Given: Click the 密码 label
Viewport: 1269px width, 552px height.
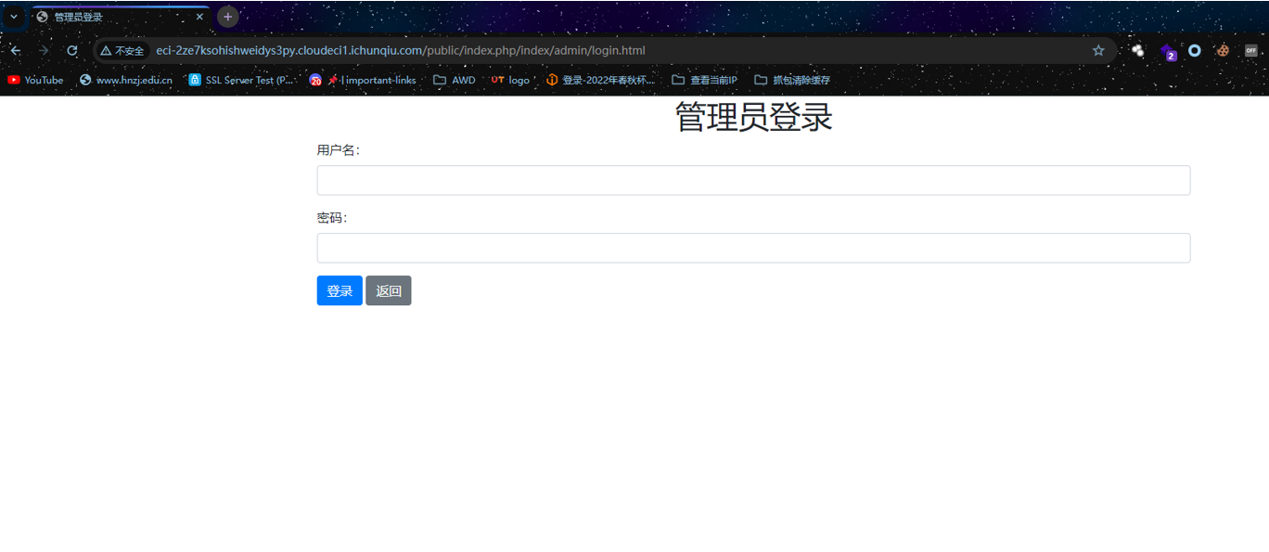Looking at the screenshot, I should click(332, 218).
